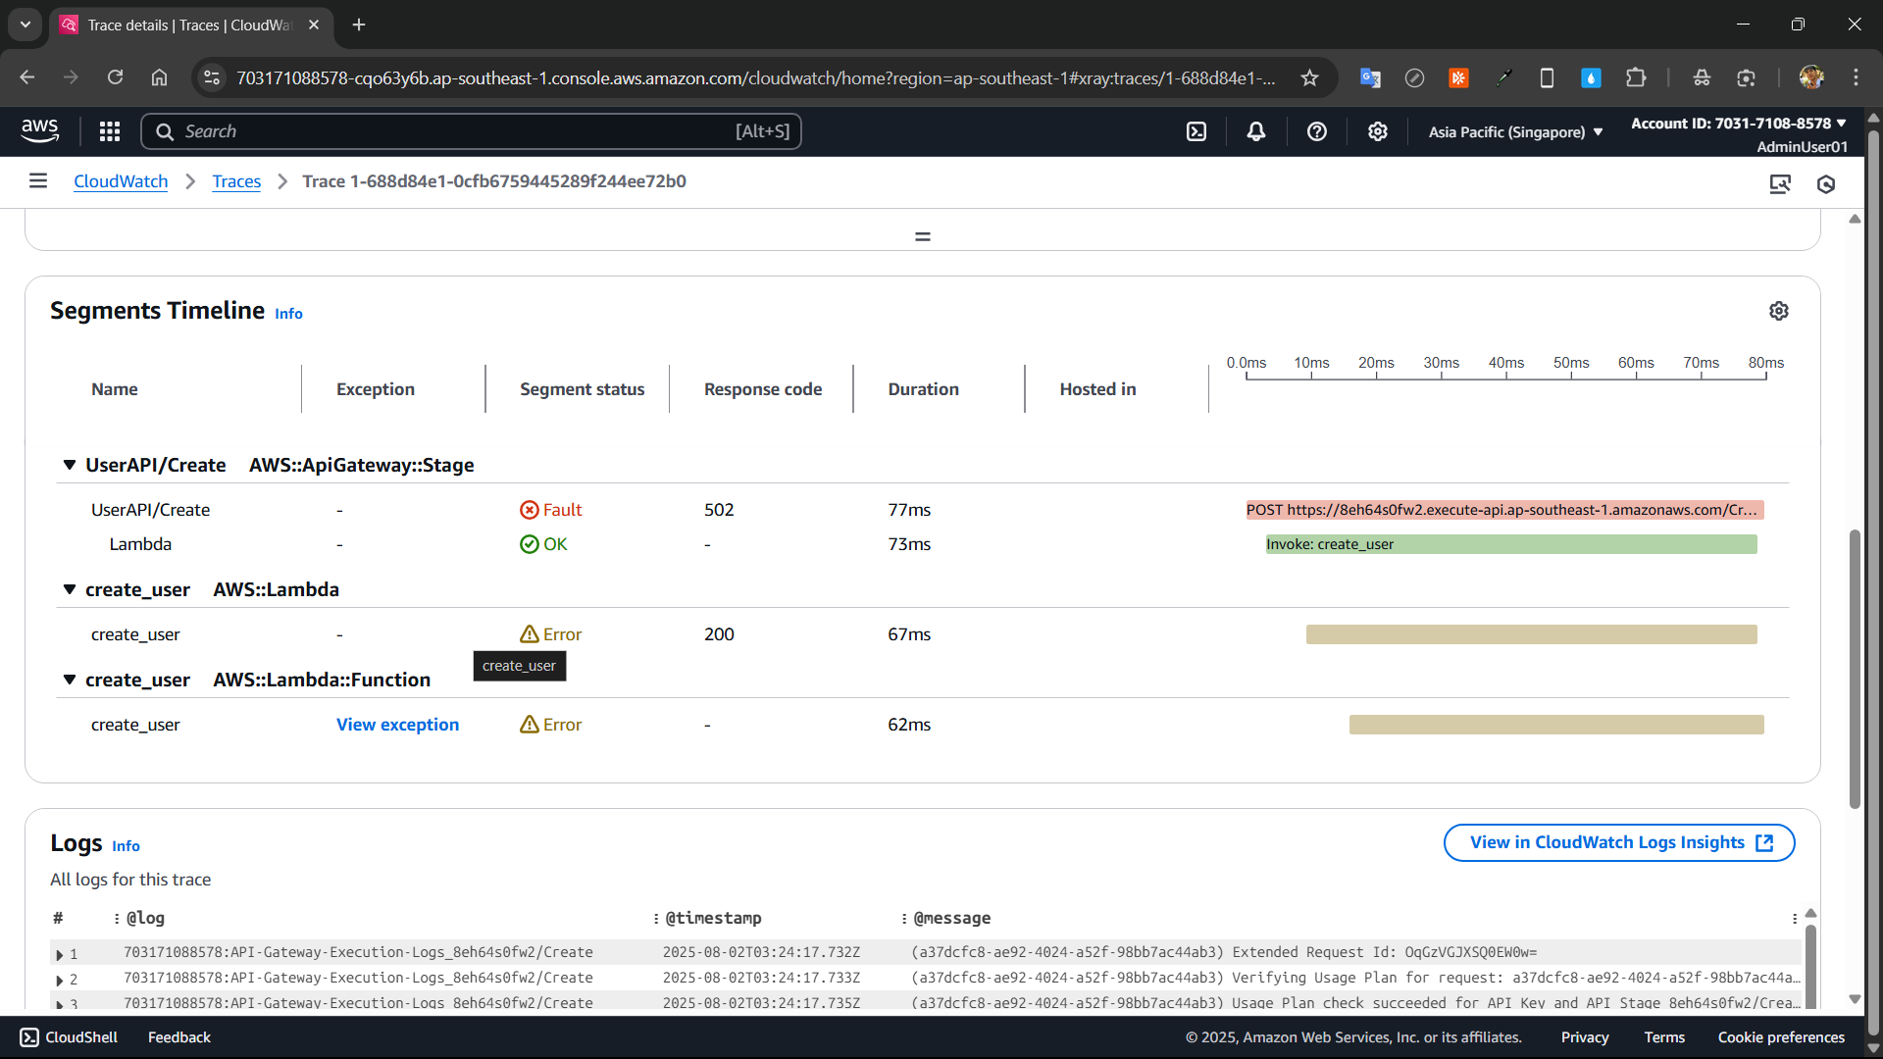Click the panel resize handle above Segments Timeline
Screen dimensions: 1883x1059
tap(923, 236)
